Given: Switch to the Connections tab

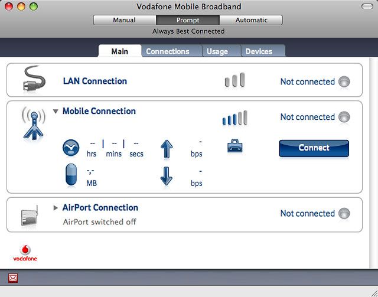Looking at the screenshot, I should (168, 51).
